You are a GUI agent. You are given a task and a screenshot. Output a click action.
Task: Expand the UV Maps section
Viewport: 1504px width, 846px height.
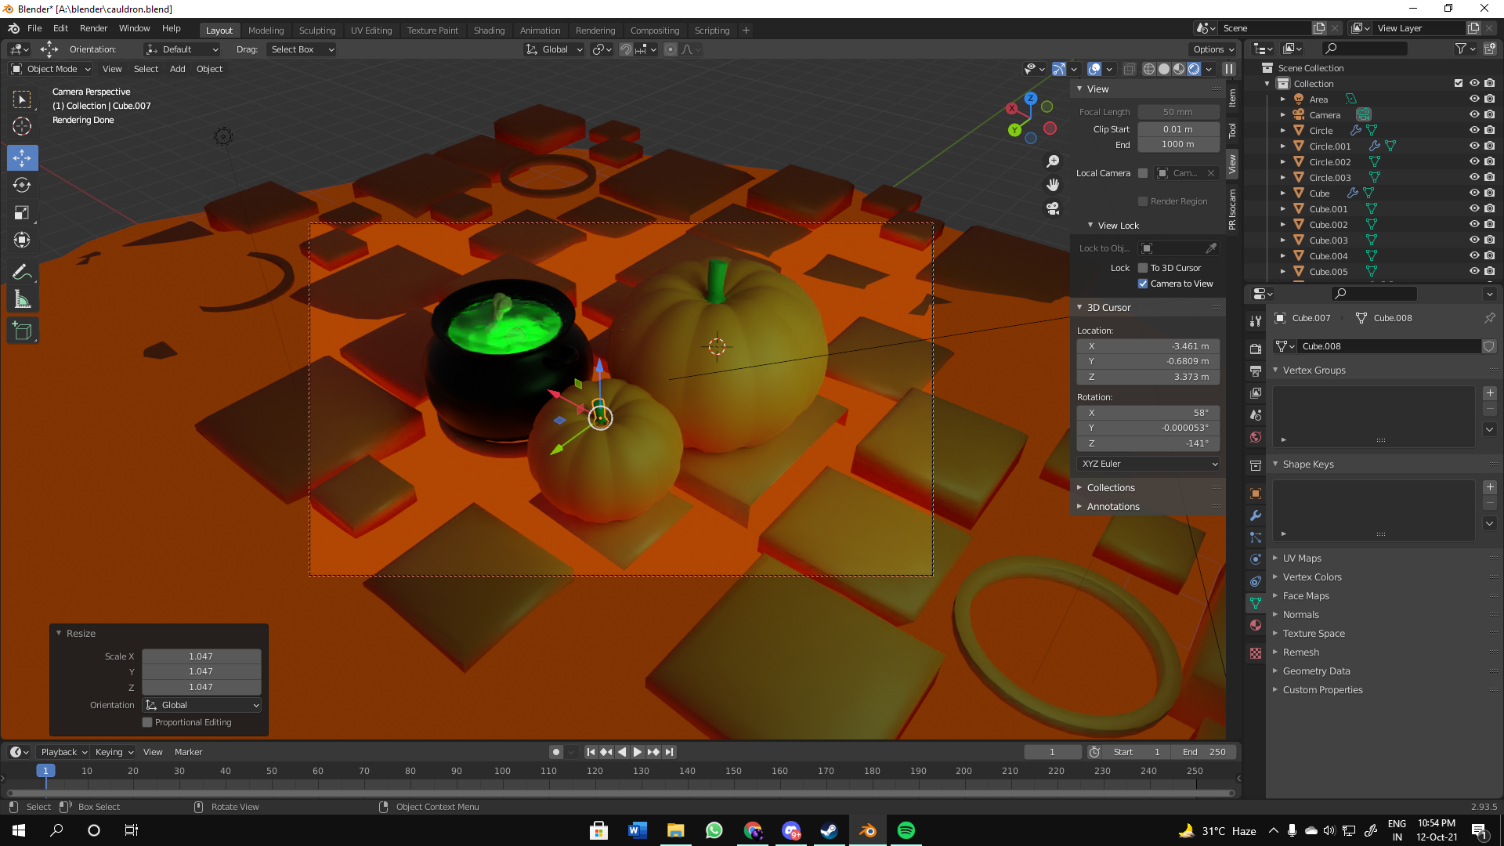click(1301, 559)
